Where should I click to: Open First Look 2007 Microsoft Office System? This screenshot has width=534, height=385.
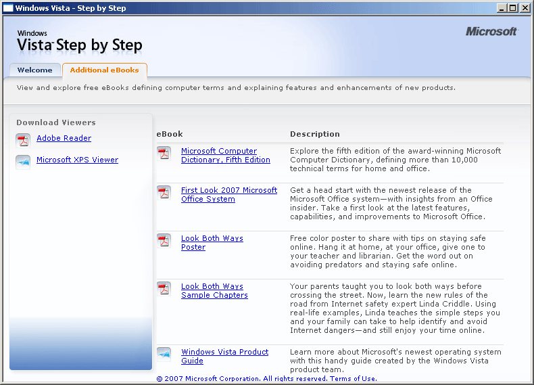point(229,194)
